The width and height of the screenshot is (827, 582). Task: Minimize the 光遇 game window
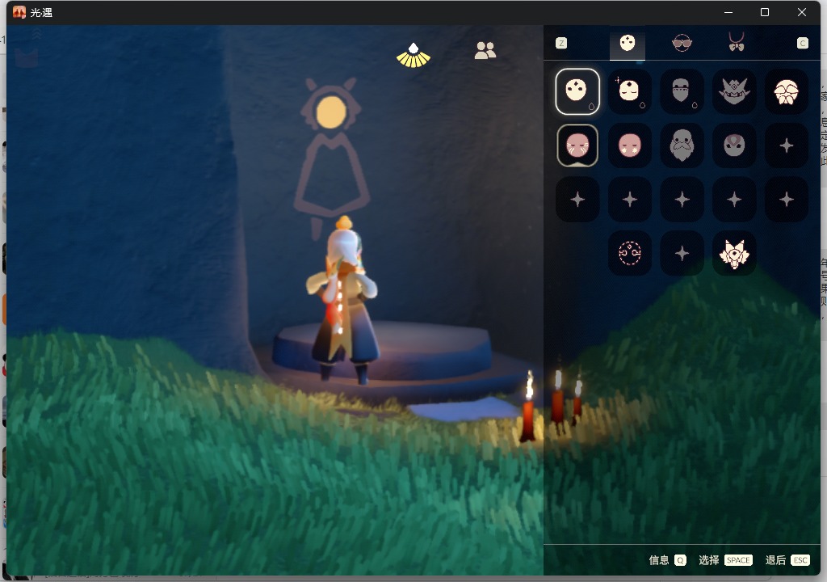pyautogui.click(x=728, y=12)
